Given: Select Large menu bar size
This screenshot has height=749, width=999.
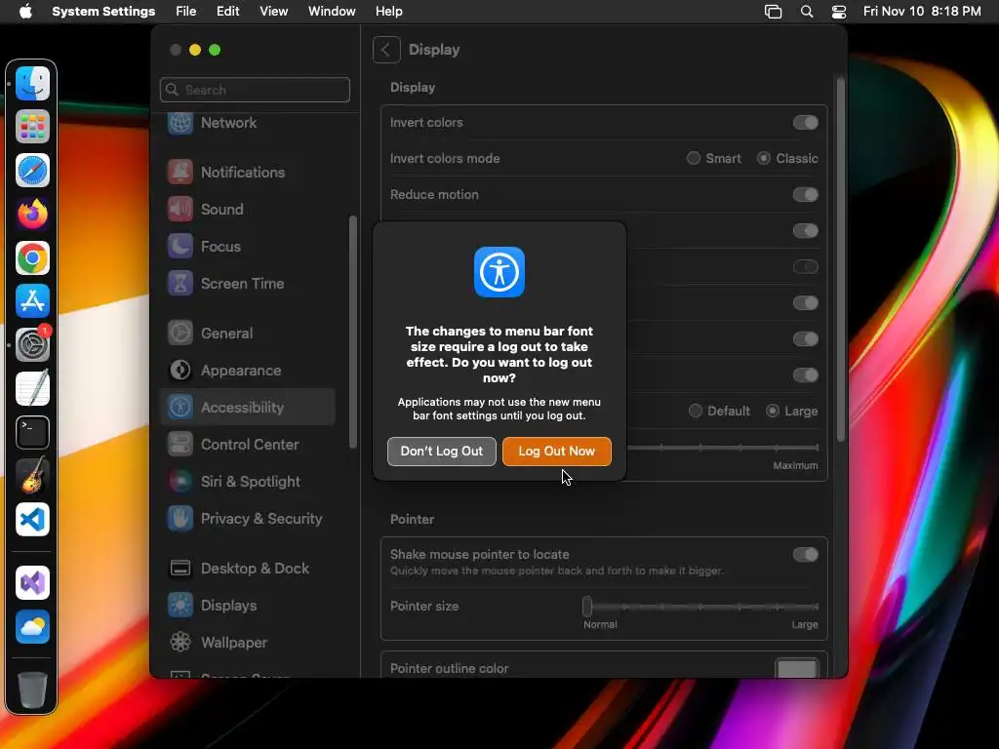Looking at the screenshot, I should tap(773, 411).
